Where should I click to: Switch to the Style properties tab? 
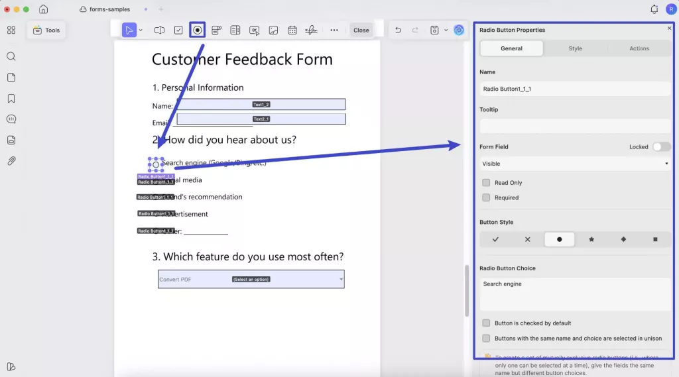575,48
